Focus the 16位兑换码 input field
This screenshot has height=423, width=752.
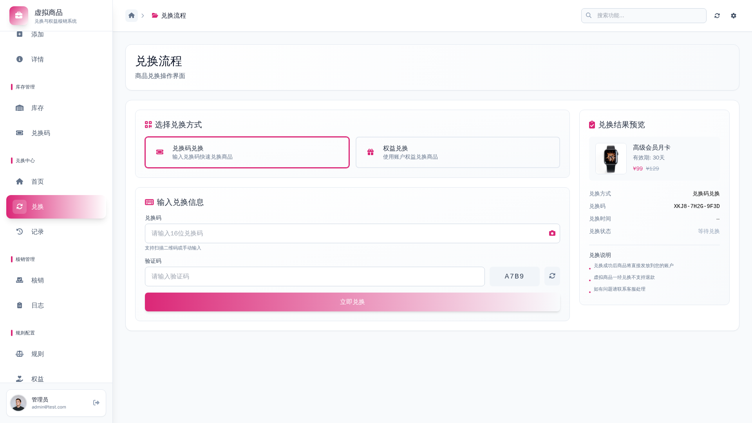pos(345,233)
